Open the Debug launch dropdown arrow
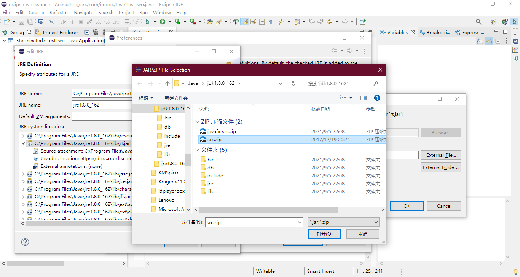Image resolution: width=520 pixels, height=277 pixels. click(155, 22)
